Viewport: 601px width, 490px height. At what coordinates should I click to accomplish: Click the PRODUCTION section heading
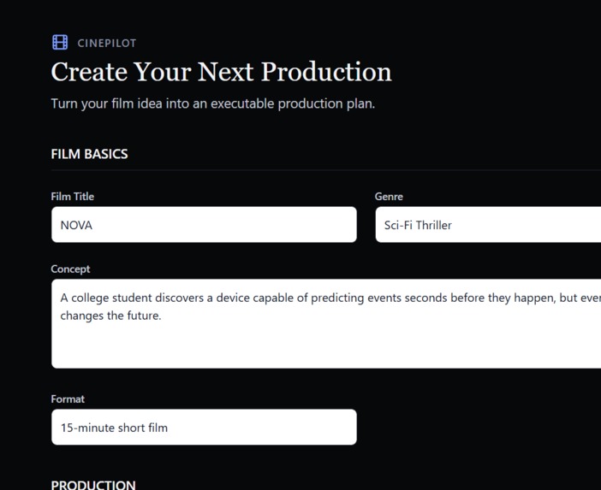coord(93,485)
